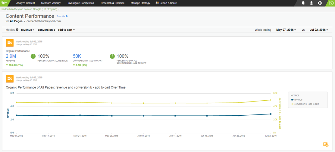Screen dimensions: 335x152
Task: Open the Analyze Content menu
Action: pyautogui.click(x=25, y=3)
